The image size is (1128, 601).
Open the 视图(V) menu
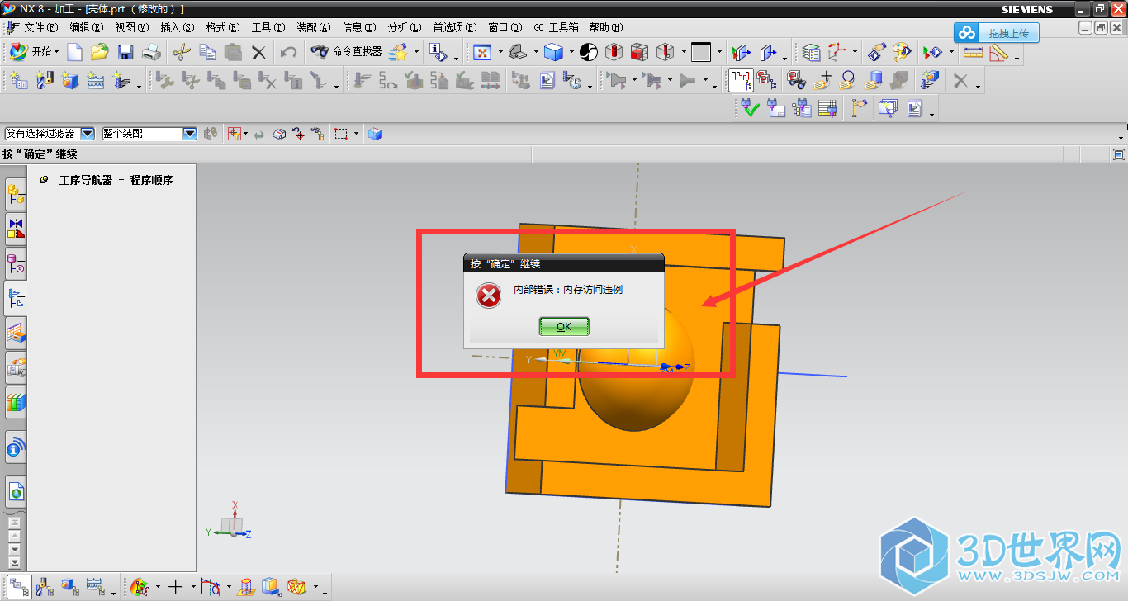[x=132, y=27]
